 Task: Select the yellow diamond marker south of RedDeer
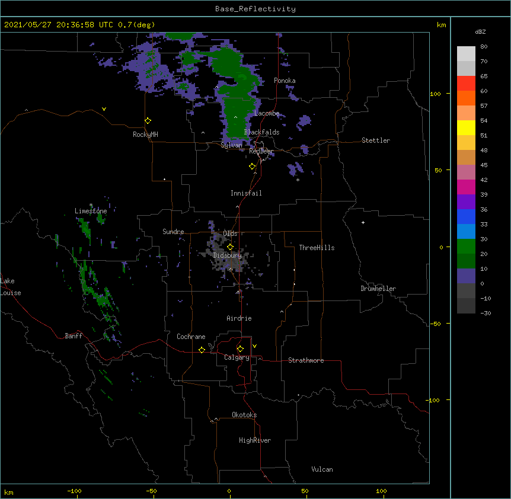[252, 167]
